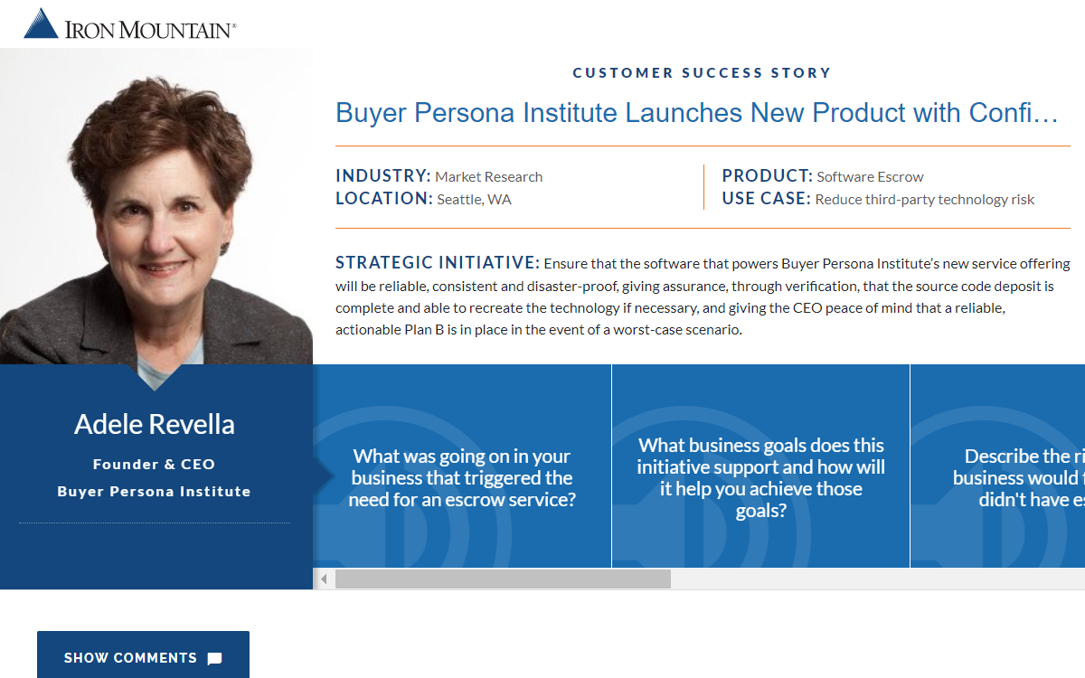Click the Product value Software Escrow
This screenshot has height=678, width=1085.
[870, 177]
